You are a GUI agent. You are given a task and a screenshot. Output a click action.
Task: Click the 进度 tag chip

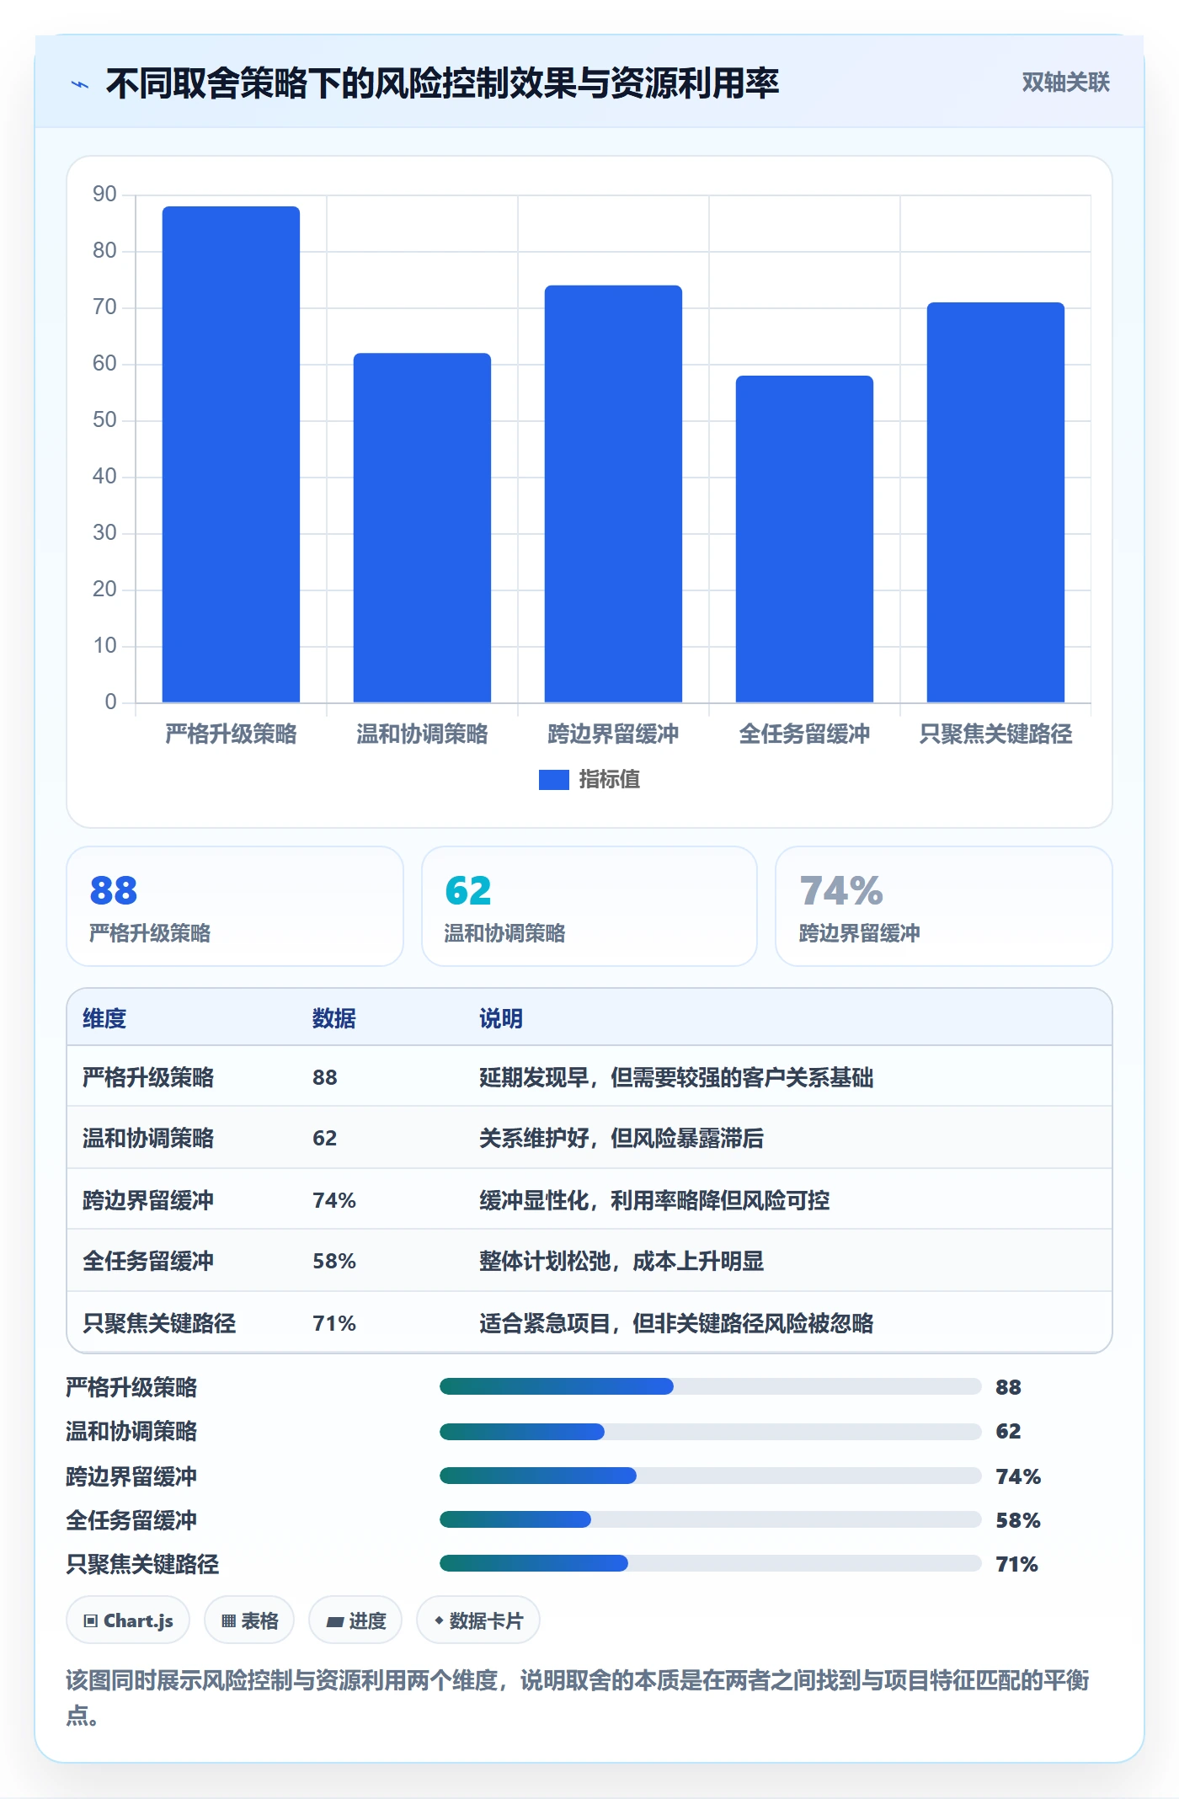tap(355, 1620)
